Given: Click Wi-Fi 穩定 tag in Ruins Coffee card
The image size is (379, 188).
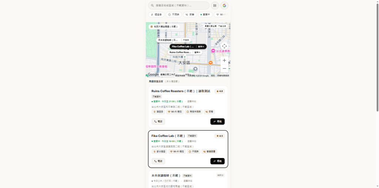Looking at the screenshot, I should [175, 112].
